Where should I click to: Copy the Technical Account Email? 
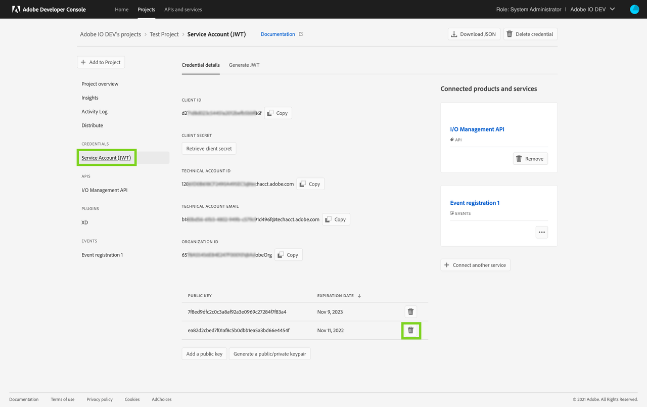(x=336, y=219)
